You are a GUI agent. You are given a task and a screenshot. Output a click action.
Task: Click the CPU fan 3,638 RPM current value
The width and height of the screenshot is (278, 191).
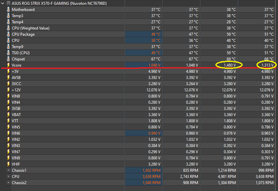click(151, 177)
